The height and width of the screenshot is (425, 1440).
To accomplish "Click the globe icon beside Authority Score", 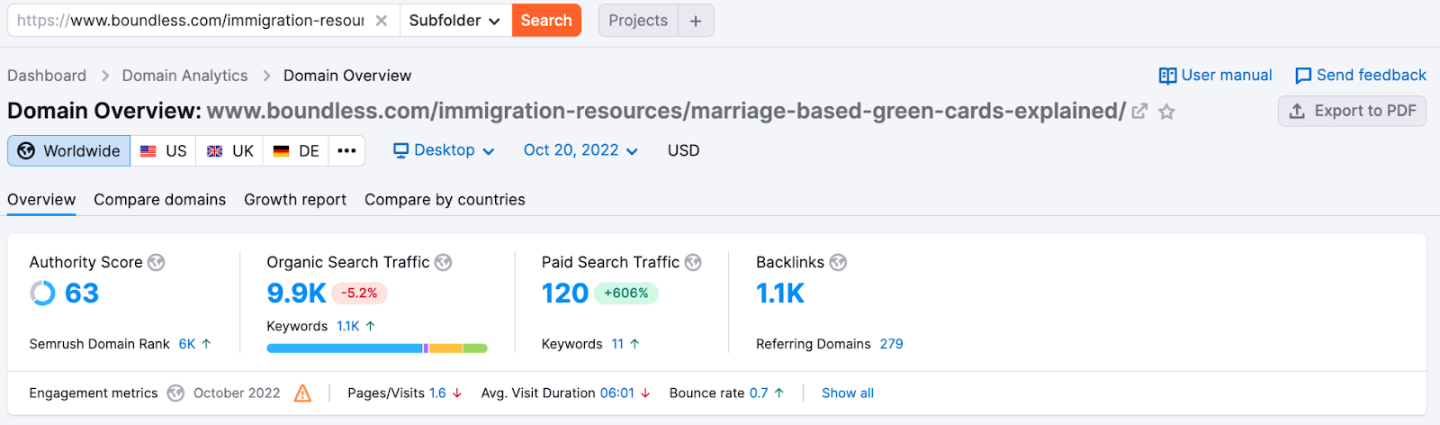I will (157, 262).
